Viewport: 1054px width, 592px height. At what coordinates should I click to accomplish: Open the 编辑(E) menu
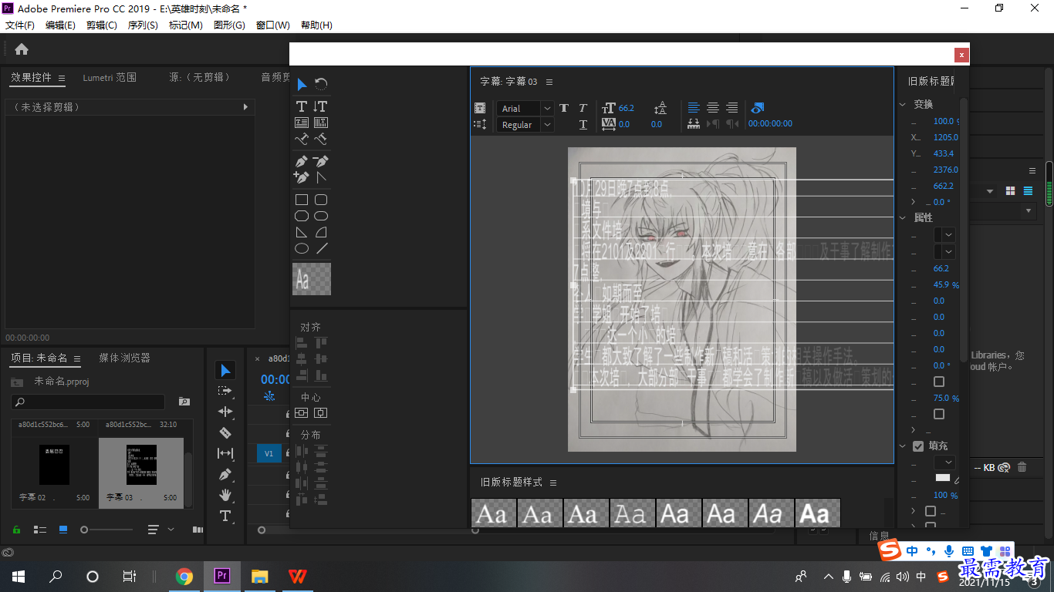[60, 25]
